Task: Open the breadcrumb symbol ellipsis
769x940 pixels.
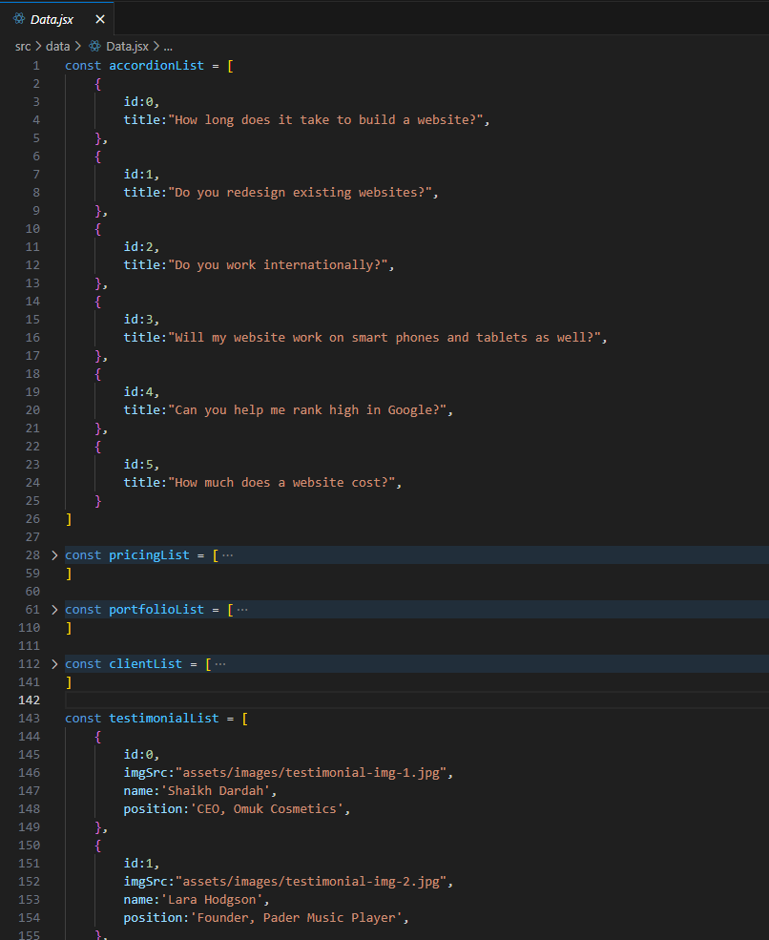Action: click(167, 46)
